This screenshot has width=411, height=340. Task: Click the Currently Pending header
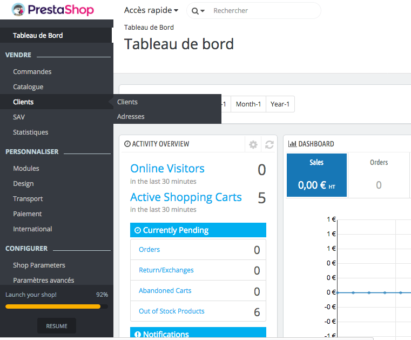pyautogui.click(x=198, y=230)
